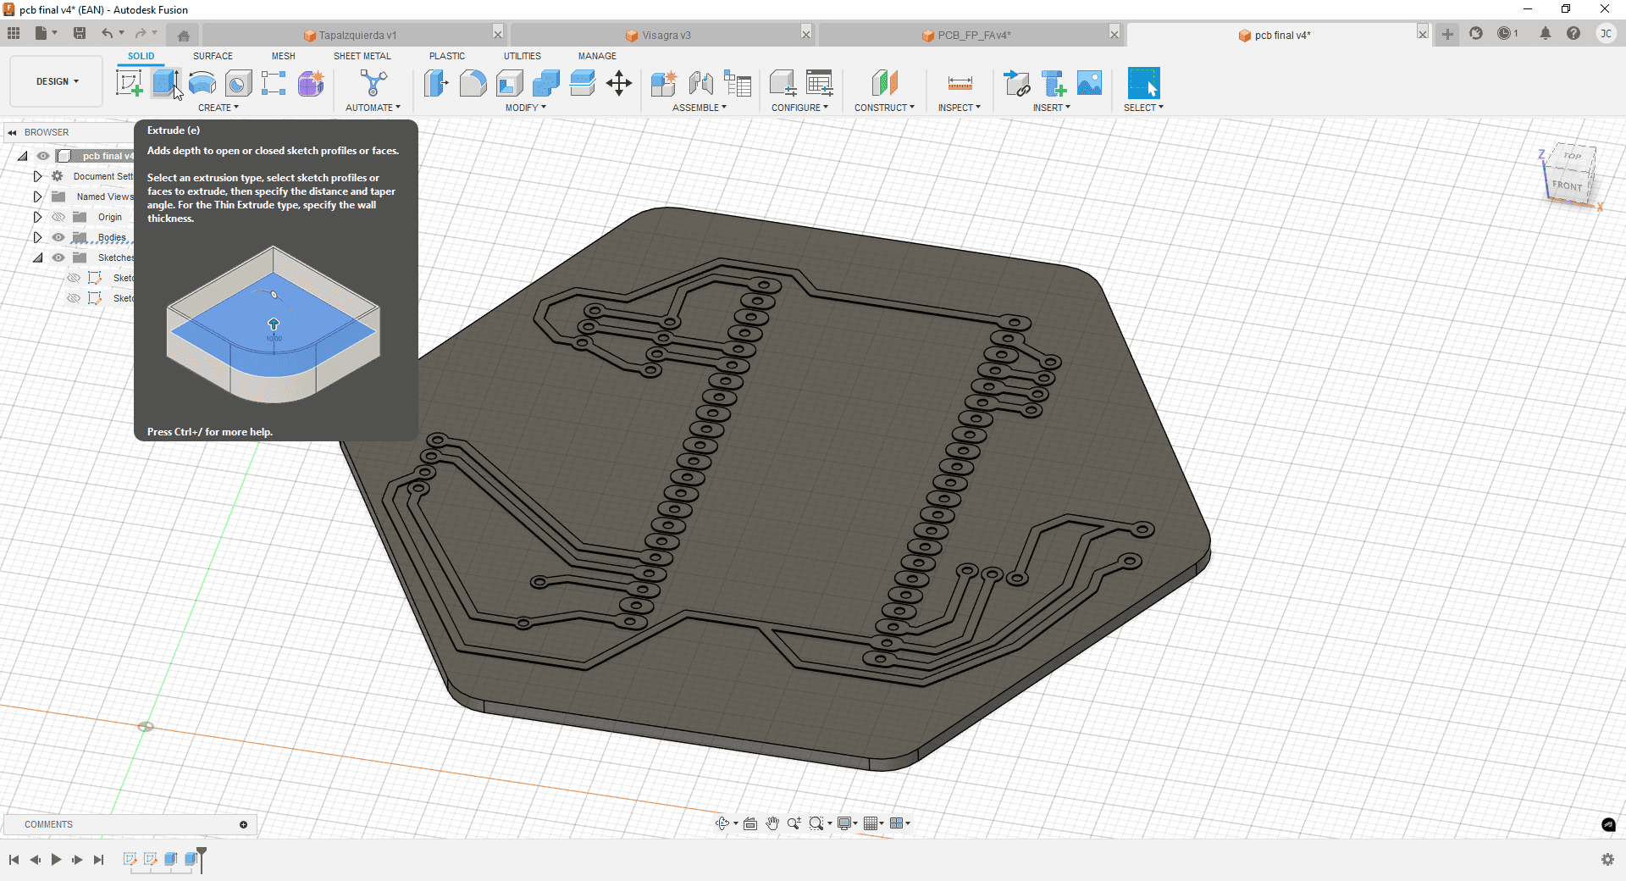Create a New Component in Assemble

coord(664,83)
